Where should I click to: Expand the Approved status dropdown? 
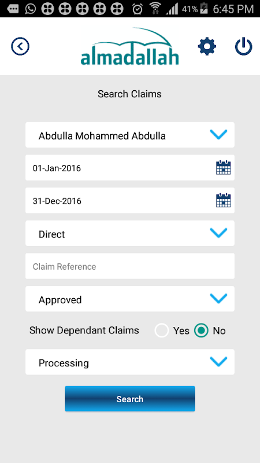point(130,299)
